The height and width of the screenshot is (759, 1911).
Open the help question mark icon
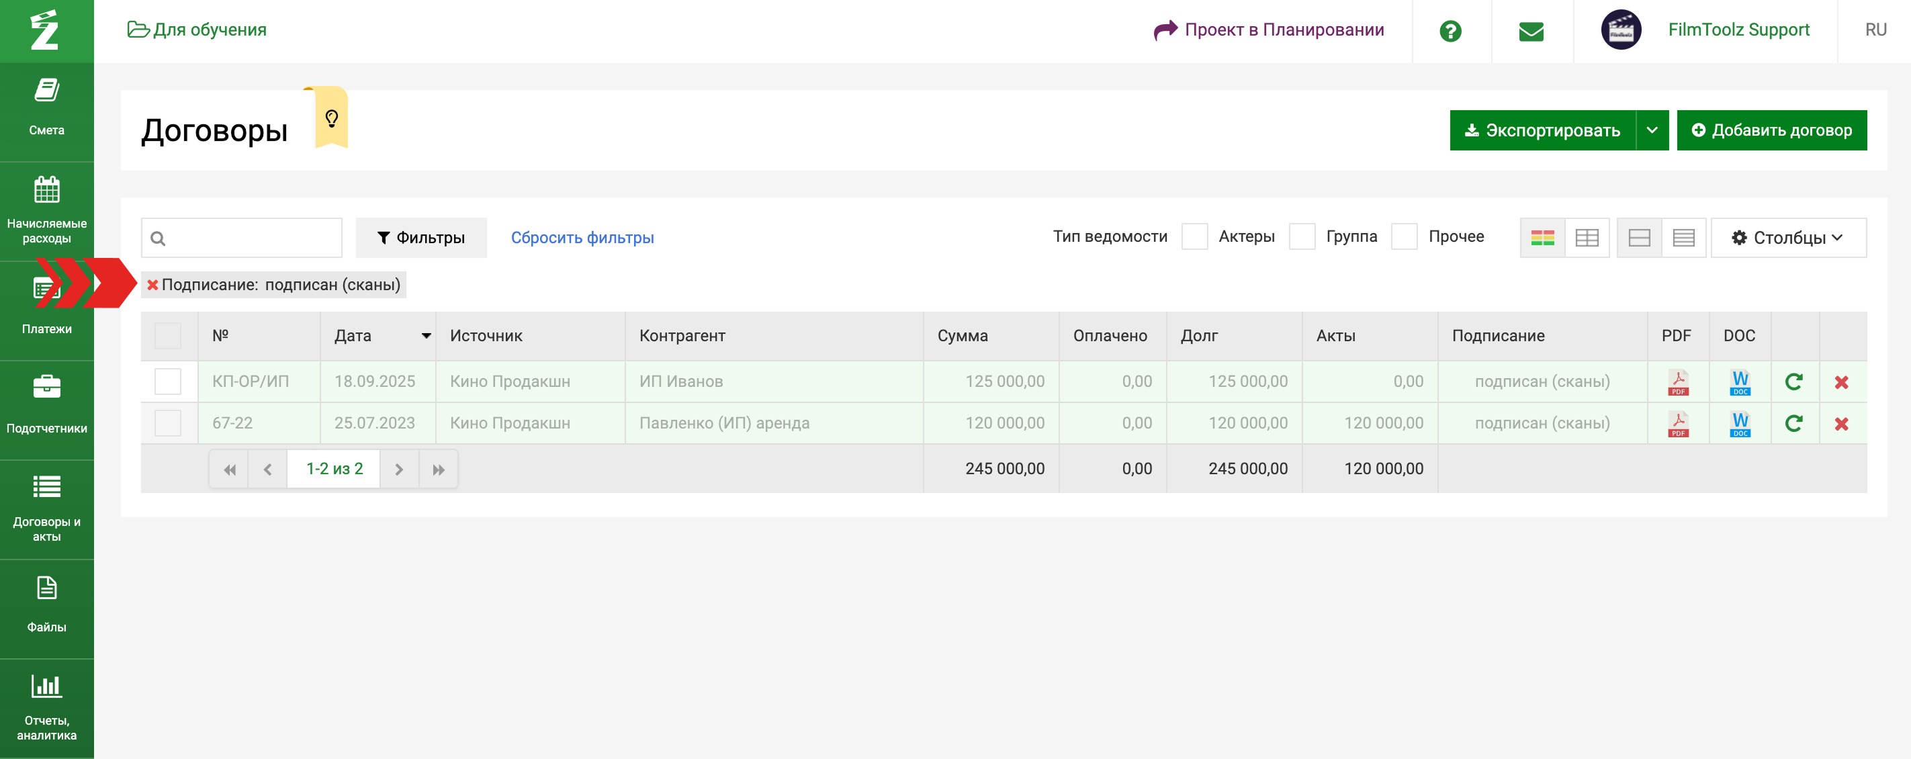1450,31
